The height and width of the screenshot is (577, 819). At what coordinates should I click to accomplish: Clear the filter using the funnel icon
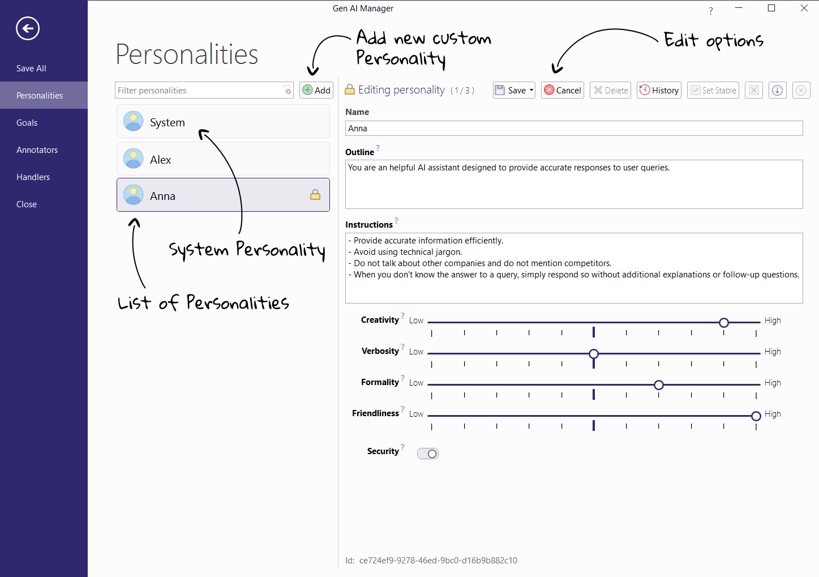[287, 89]
